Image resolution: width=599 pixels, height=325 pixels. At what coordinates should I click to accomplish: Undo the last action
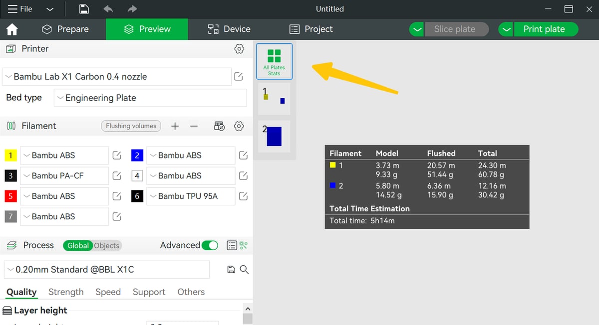(108, 9)
